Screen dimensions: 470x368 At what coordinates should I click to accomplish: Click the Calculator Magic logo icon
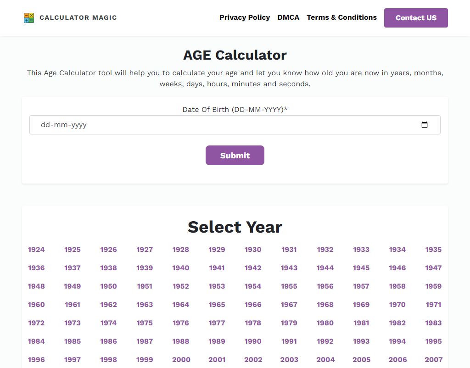(29, 18)
